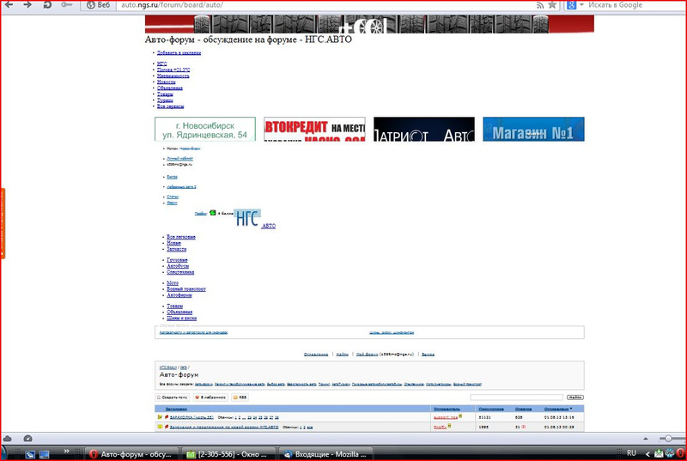Click the key (password wand) icon
Screen dimensions: 687x461
[67, 5]
